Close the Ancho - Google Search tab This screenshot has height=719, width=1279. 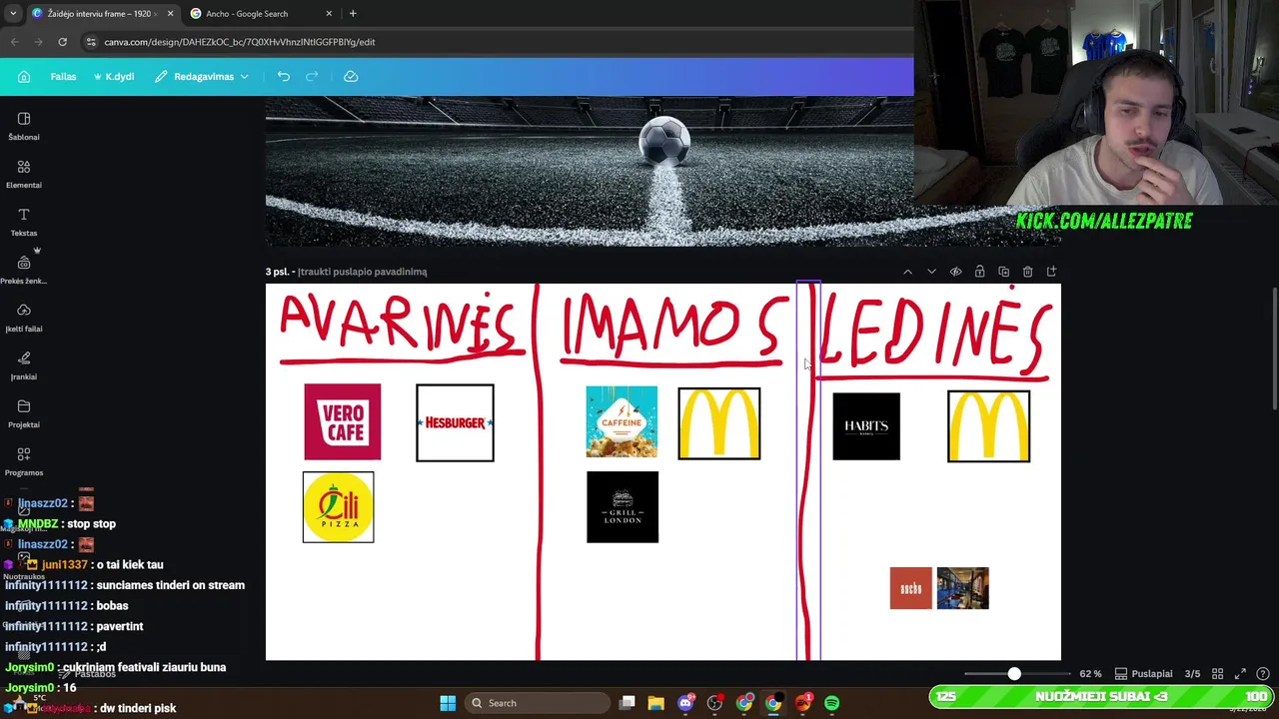(x=330, y=14)
